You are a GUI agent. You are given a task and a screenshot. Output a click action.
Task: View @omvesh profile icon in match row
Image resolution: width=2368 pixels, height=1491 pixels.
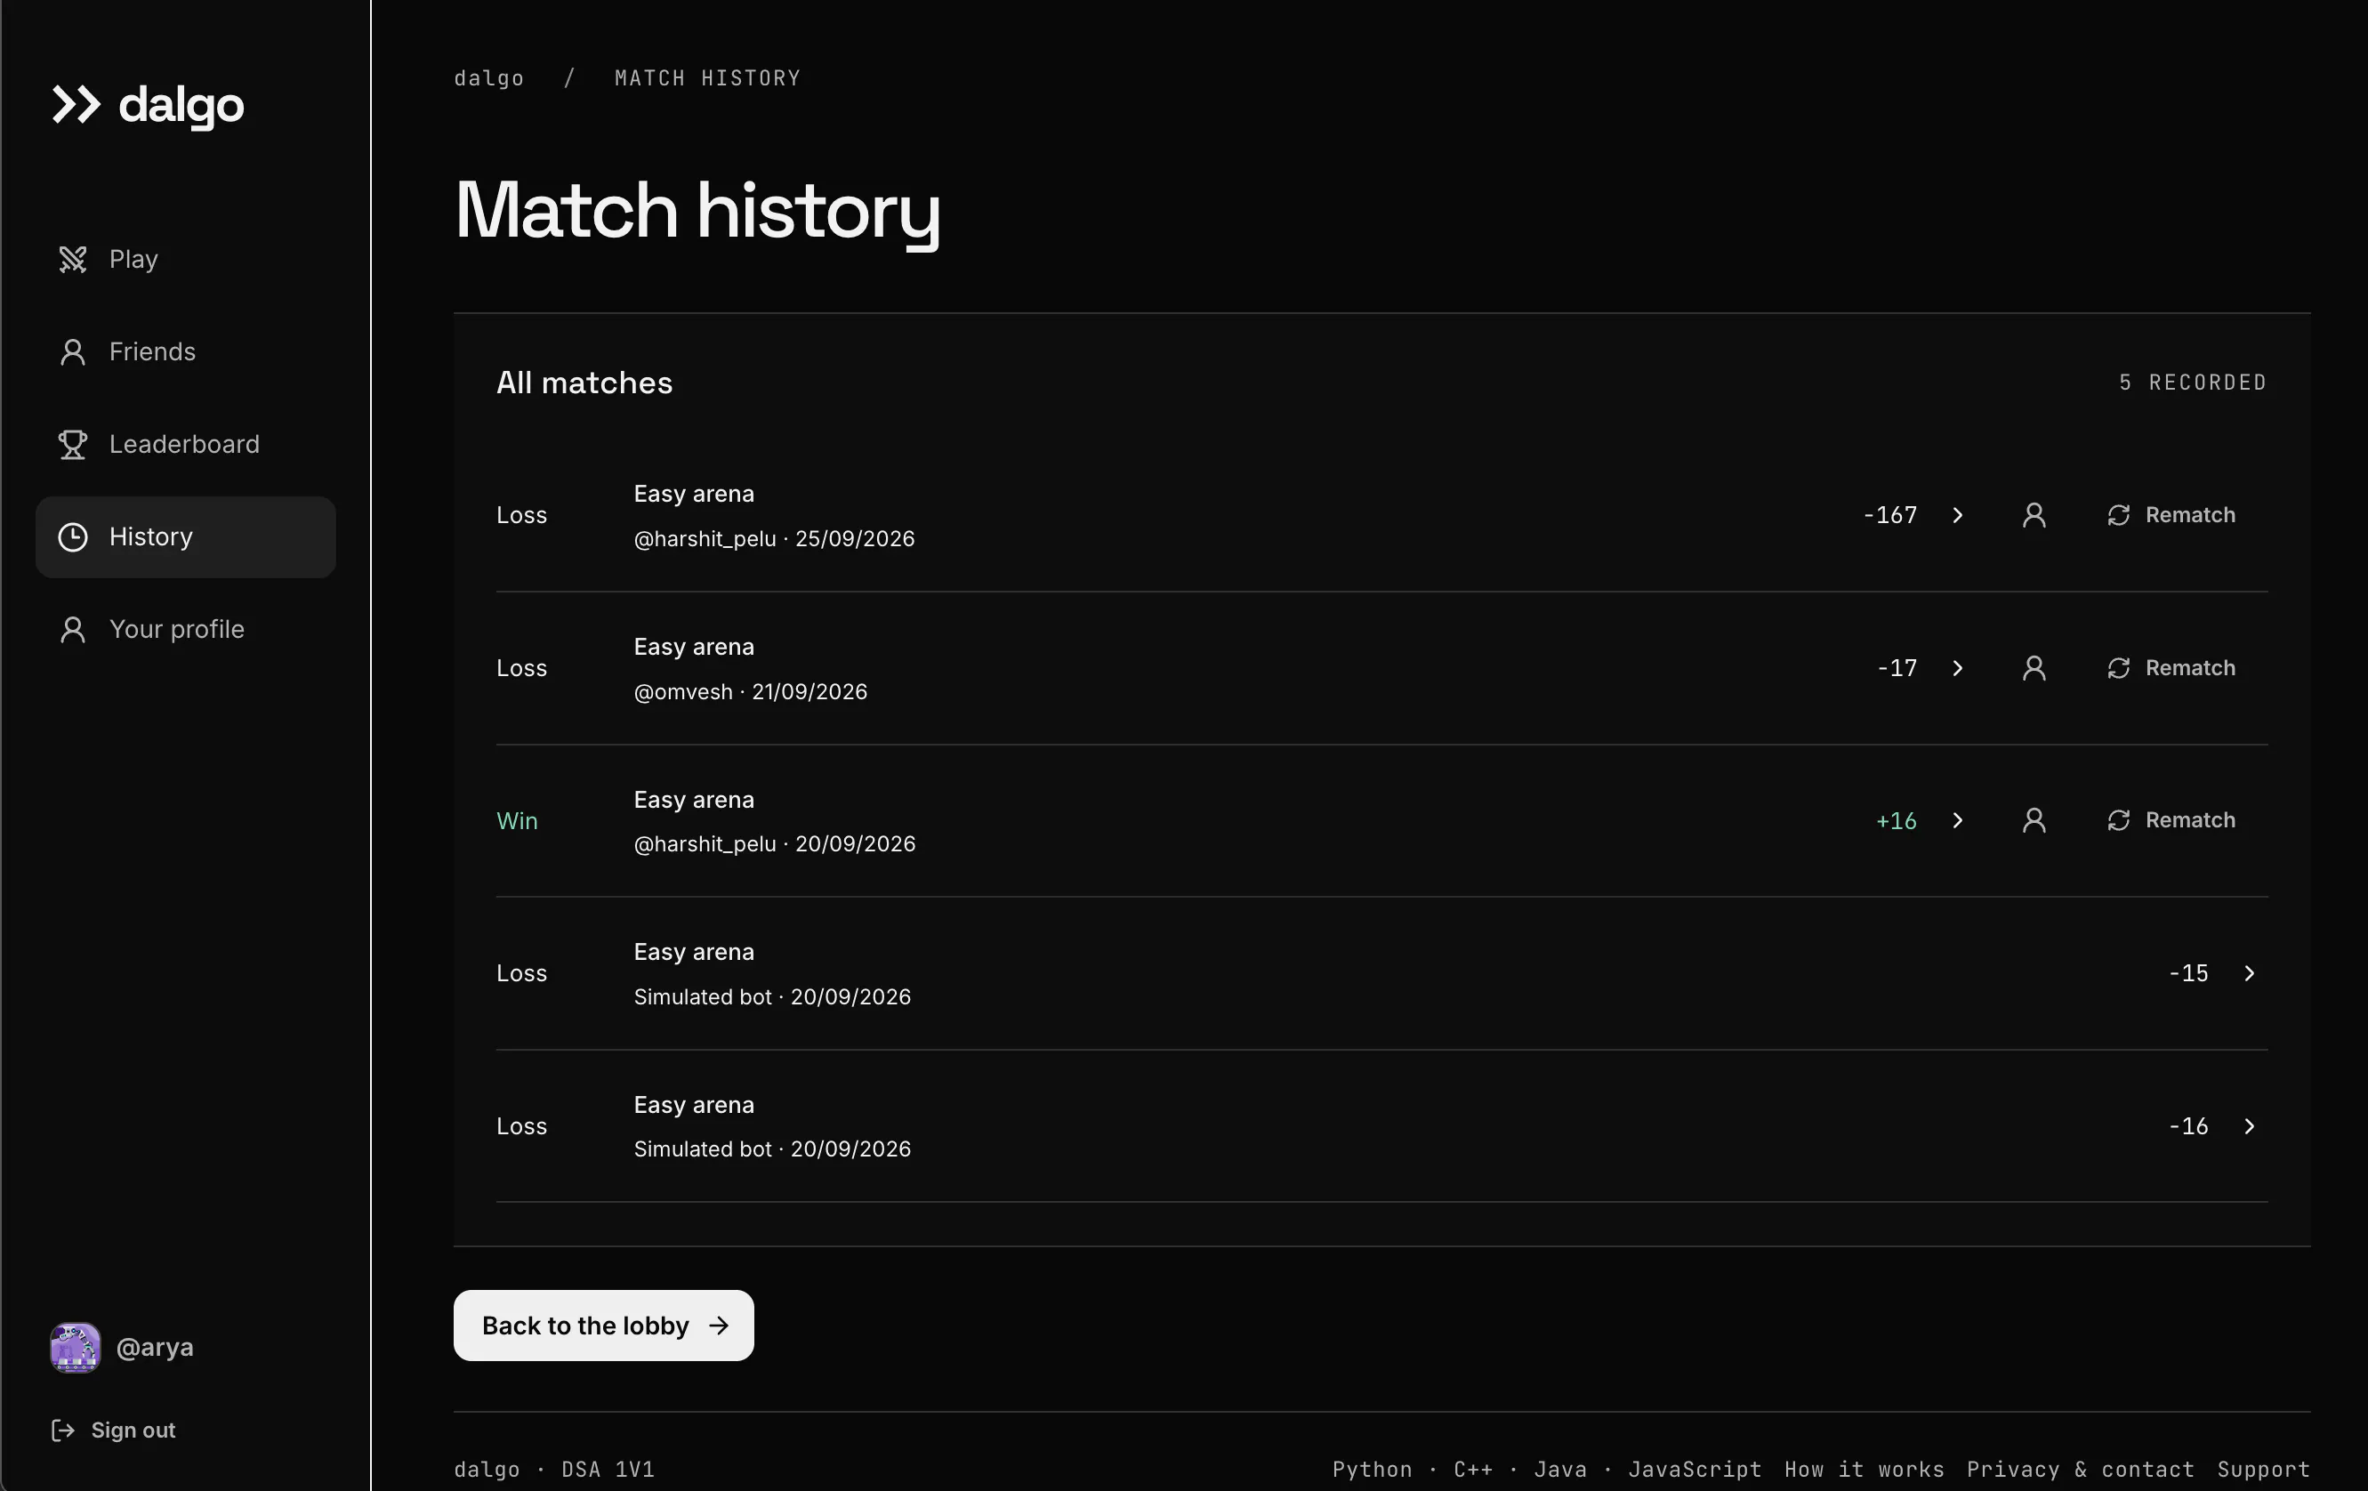click(x=2034, y=668)
